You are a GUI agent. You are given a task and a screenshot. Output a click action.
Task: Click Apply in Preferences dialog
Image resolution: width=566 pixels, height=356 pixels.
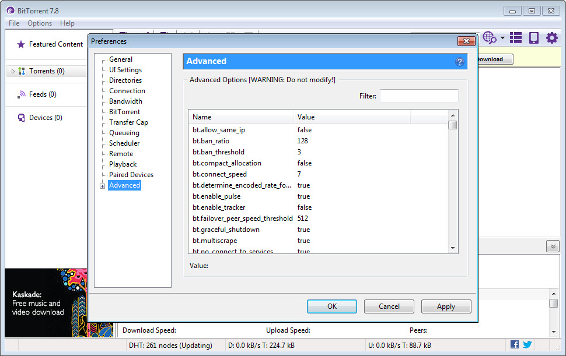[446, 306]
